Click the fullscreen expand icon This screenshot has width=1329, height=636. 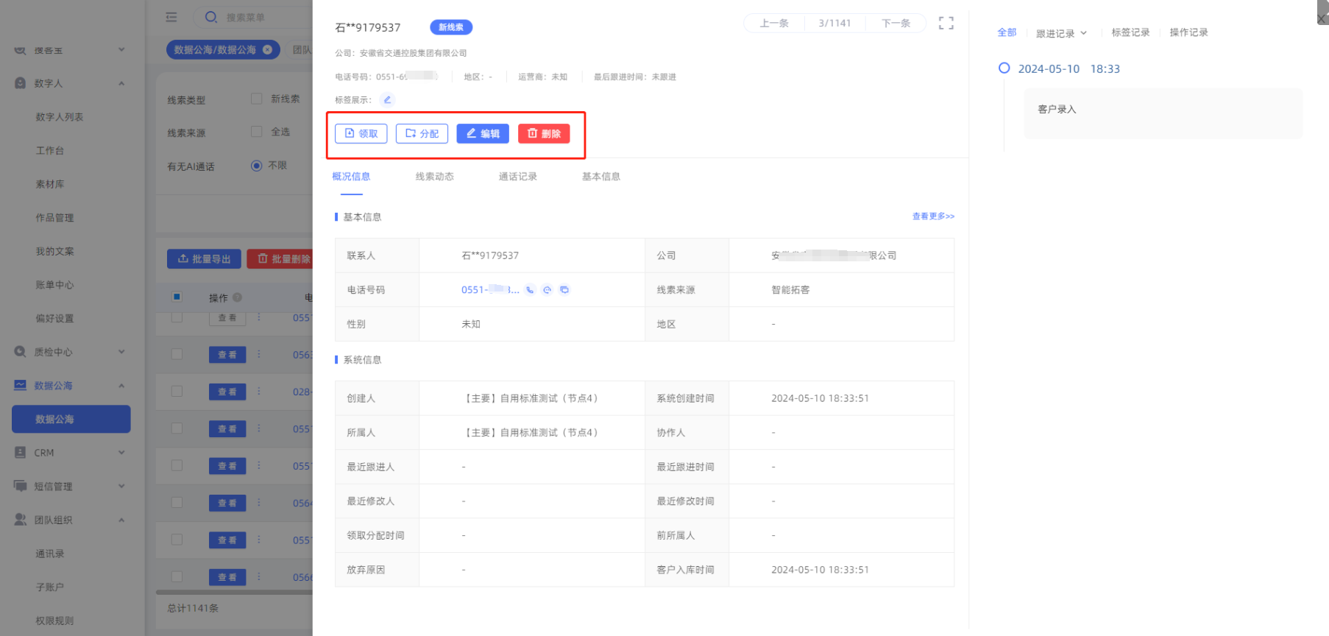point(946,24)
